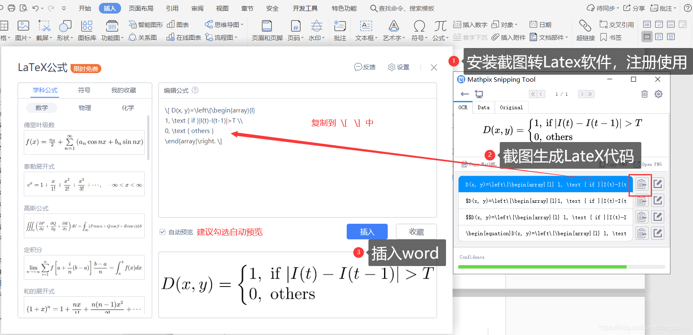The height and width of the screenshot is (335, 693).
Task: Toggle the highlighted form field shading icon
Action: coord(647,37)
